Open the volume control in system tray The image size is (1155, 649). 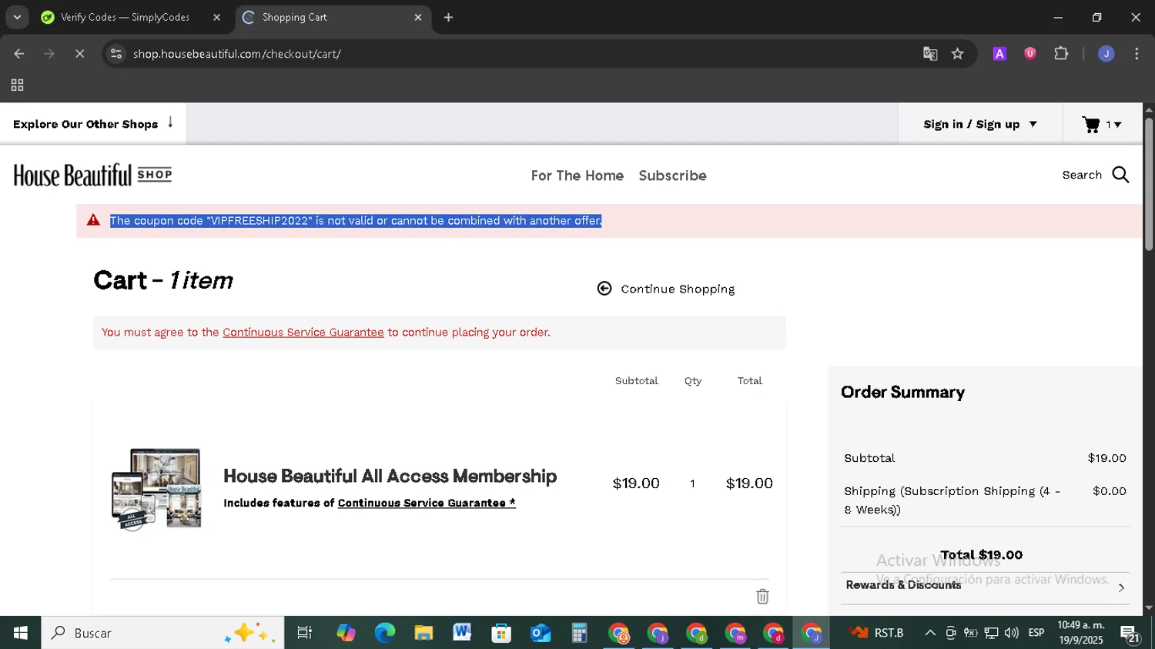(1011, 633)
